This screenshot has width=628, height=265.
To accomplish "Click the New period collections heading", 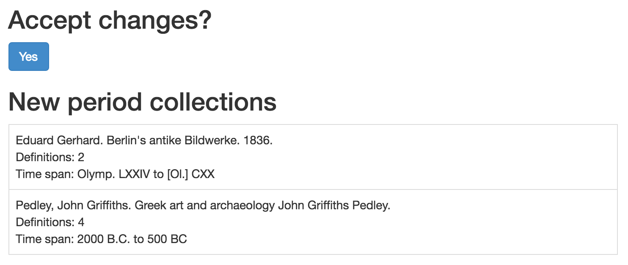I will [x=143, y=101].
